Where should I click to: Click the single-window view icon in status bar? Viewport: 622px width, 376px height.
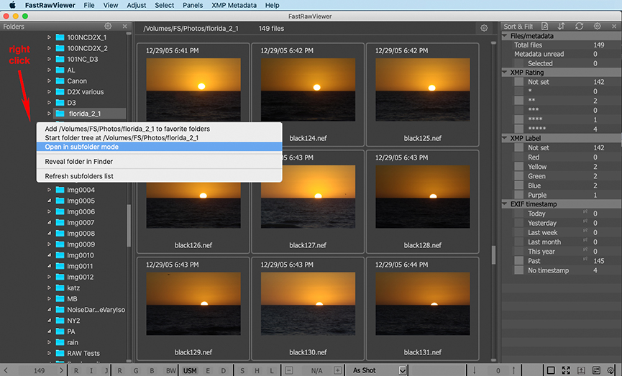[x=551, y=370]
